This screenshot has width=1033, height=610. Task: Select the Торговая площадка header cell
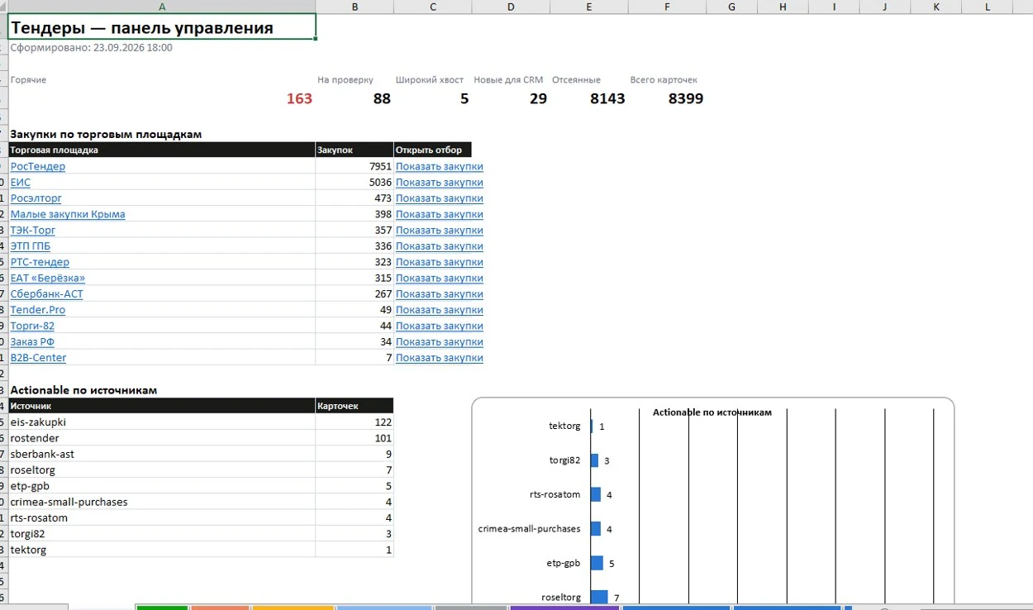[x=162, y=150]
